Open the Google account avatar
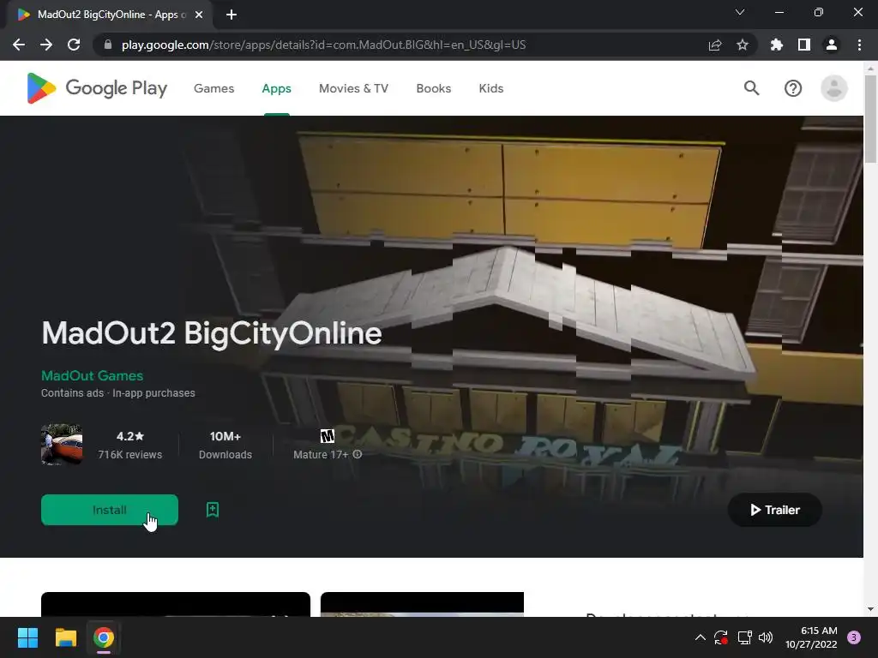878x658 pixels. 833,88
